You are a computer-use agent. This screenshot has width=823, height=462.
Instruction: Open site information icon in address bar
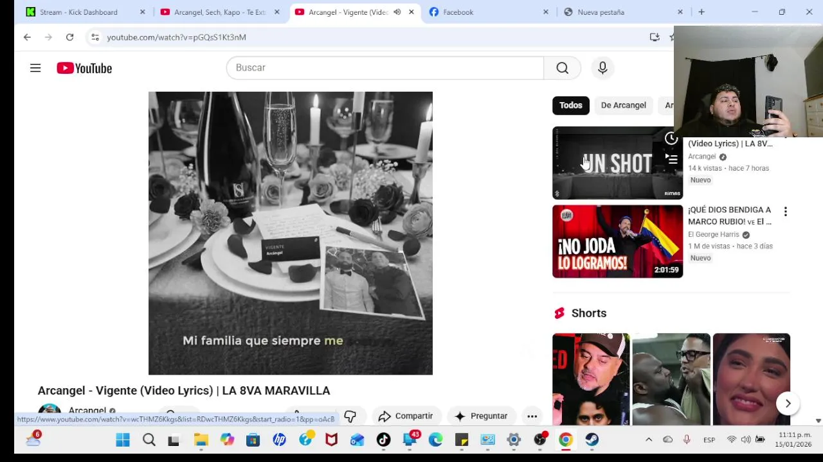click(95, 37)
